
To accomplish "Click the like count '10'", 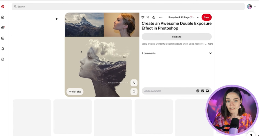I will click(x=148, y=17).
